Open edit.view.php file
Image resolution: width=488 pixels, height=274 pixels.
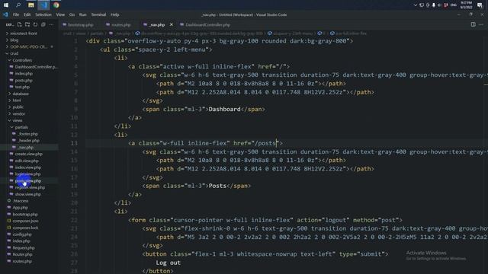click(x=27, y=161)
